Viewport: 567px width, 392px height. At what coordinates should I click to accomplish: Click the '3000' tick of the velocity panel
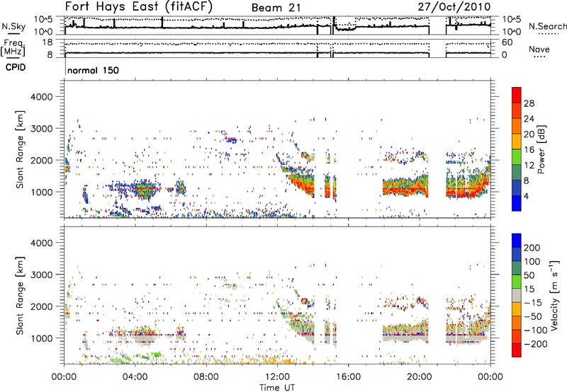(42, 275)
